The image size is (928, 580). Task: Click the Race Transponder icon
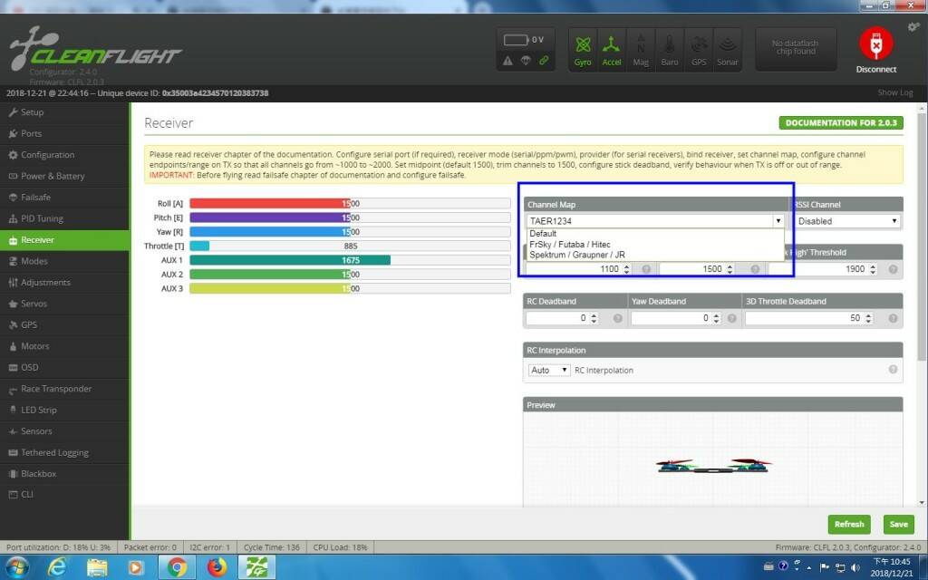coord(13,389)
